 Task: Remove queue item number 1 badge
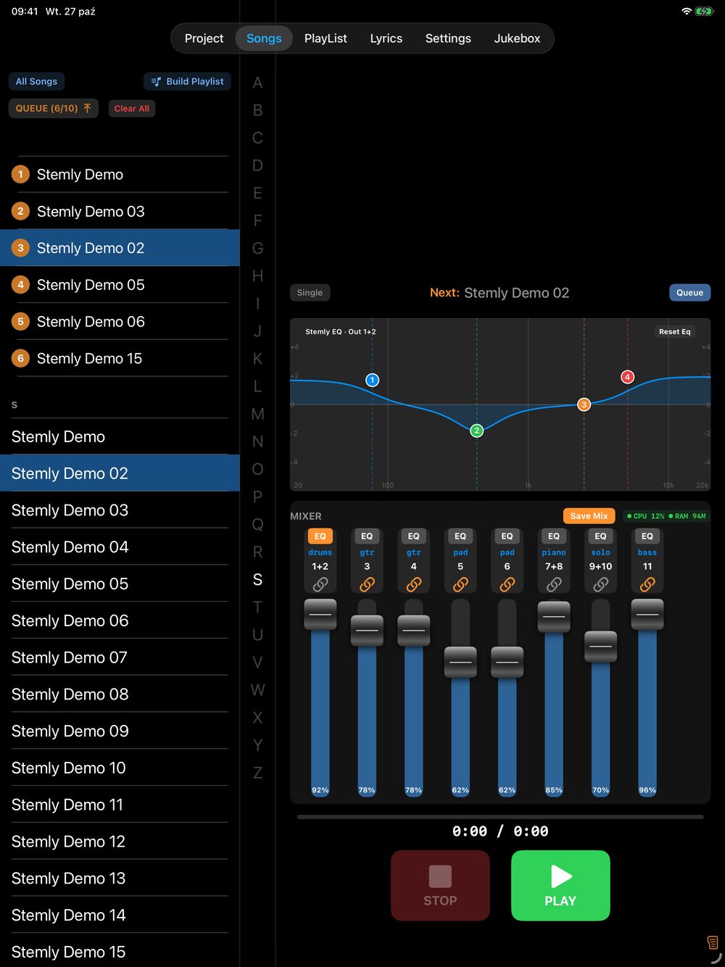tap(20, 175)
